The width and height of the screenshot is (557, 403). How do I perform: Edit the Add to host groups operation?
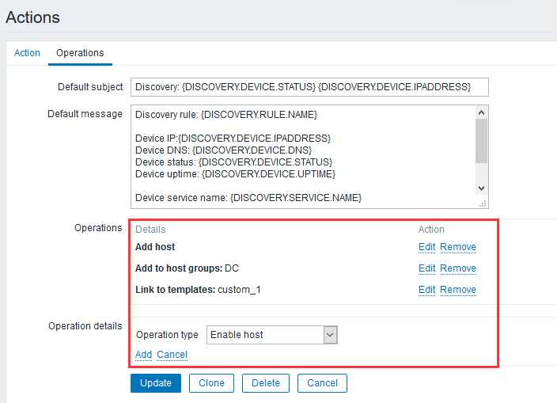pyautogui.click(x=426, y=268)
